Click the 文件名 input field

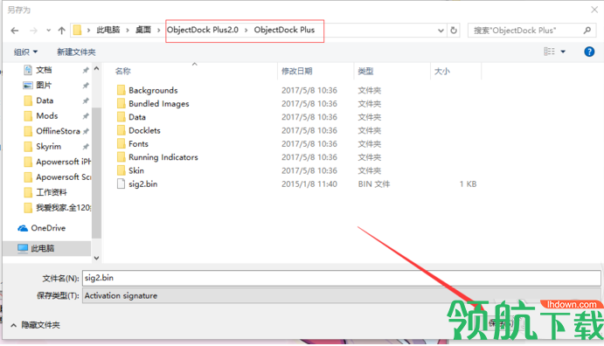[x=341, y=278]
